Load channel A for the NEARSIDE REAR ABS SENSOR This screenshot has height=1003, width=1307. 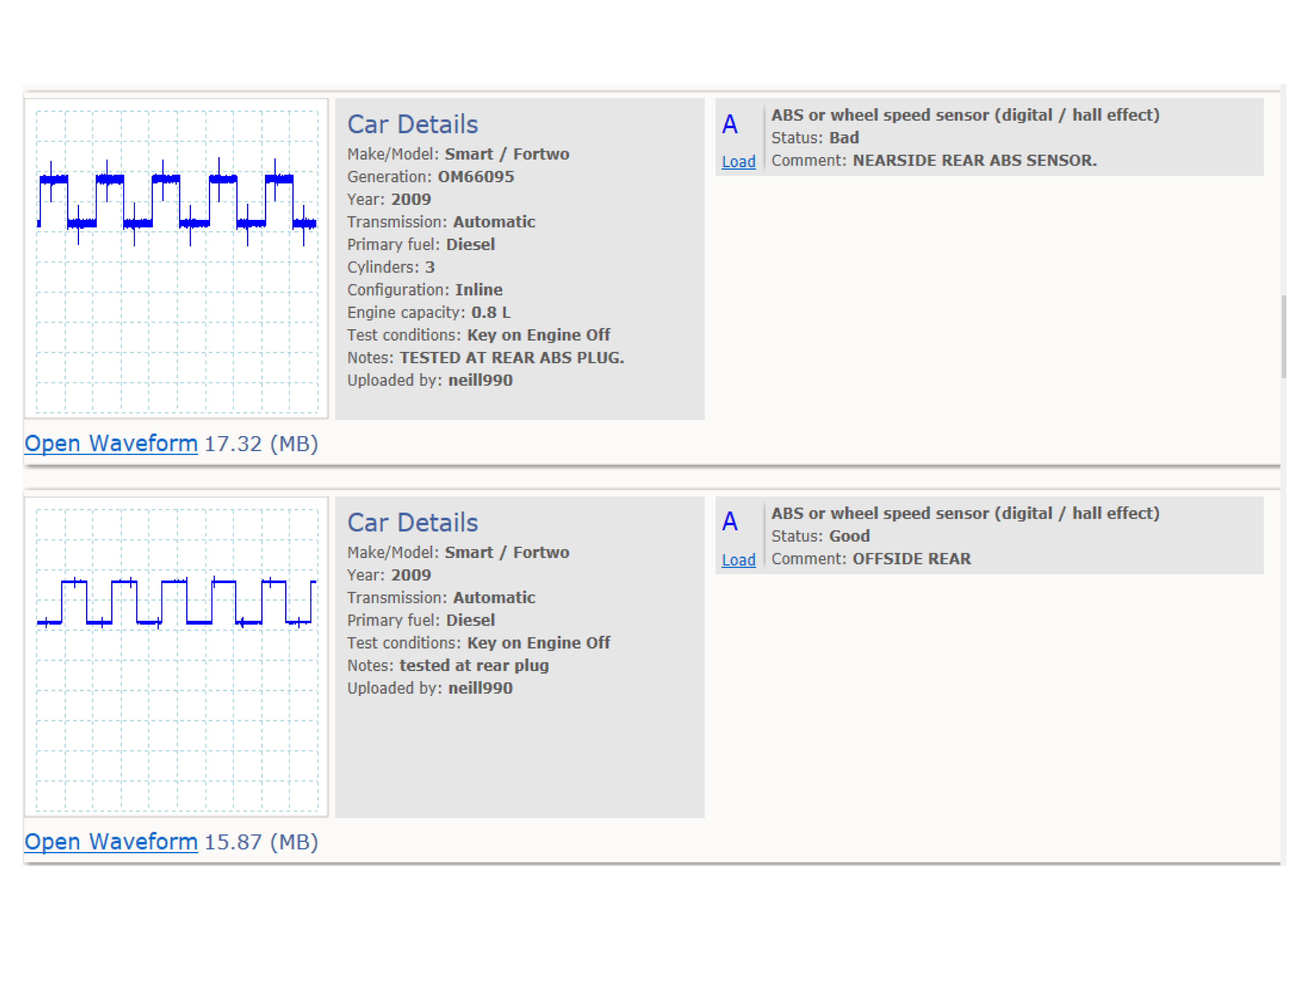[x=738, y=162]
